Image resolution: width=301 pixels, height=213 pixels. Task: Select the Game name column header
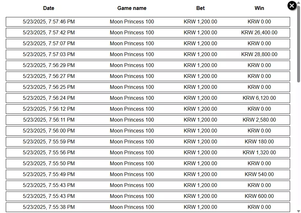click(132, 8)
